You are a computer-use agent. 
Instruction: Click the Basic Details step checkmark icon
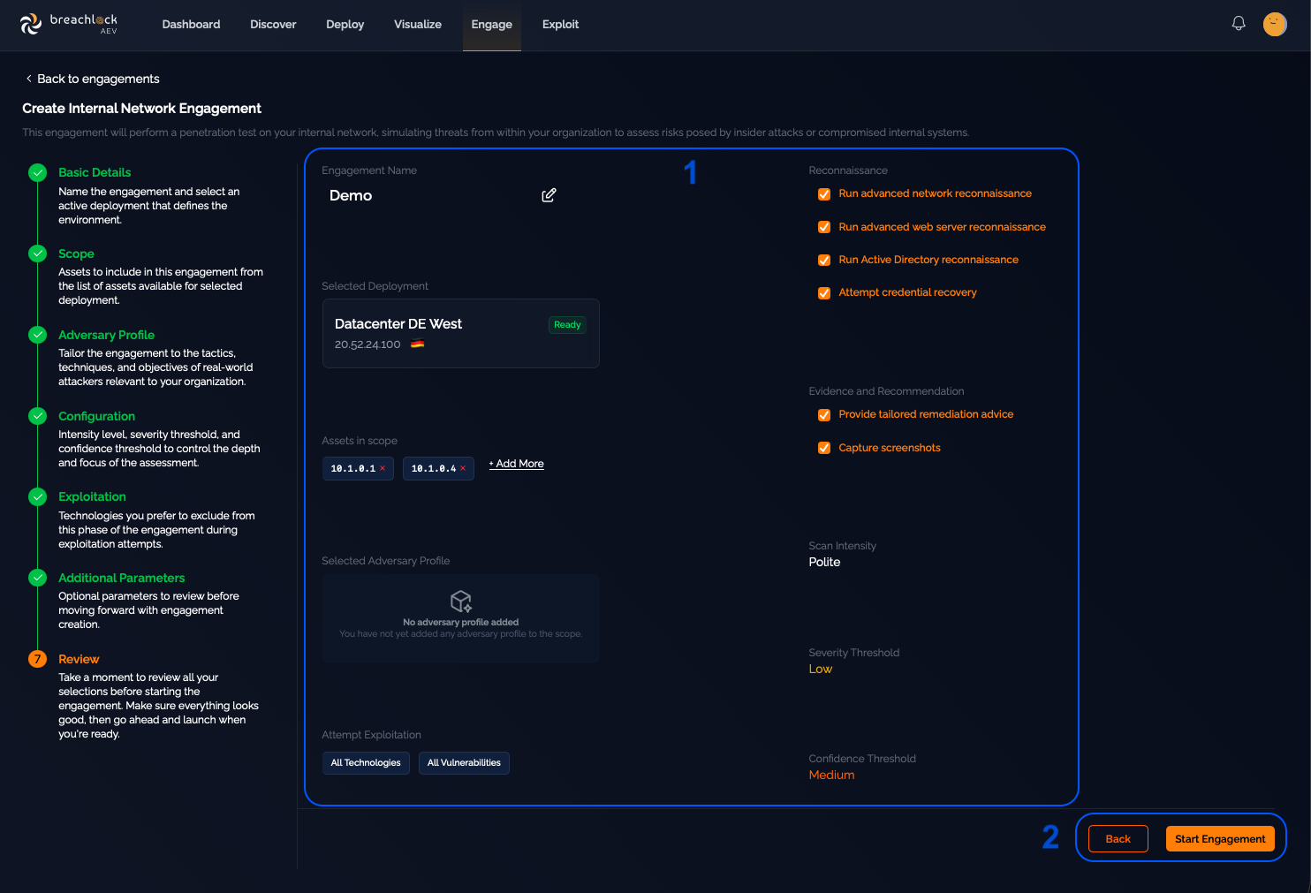pos(37,172)
